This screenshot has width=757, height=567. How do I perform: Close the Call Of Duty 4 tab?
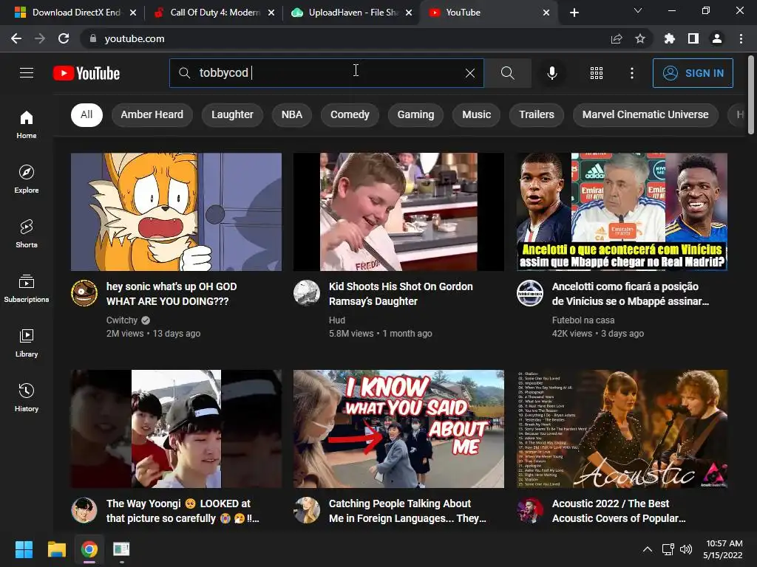click(x=271, y=13)
